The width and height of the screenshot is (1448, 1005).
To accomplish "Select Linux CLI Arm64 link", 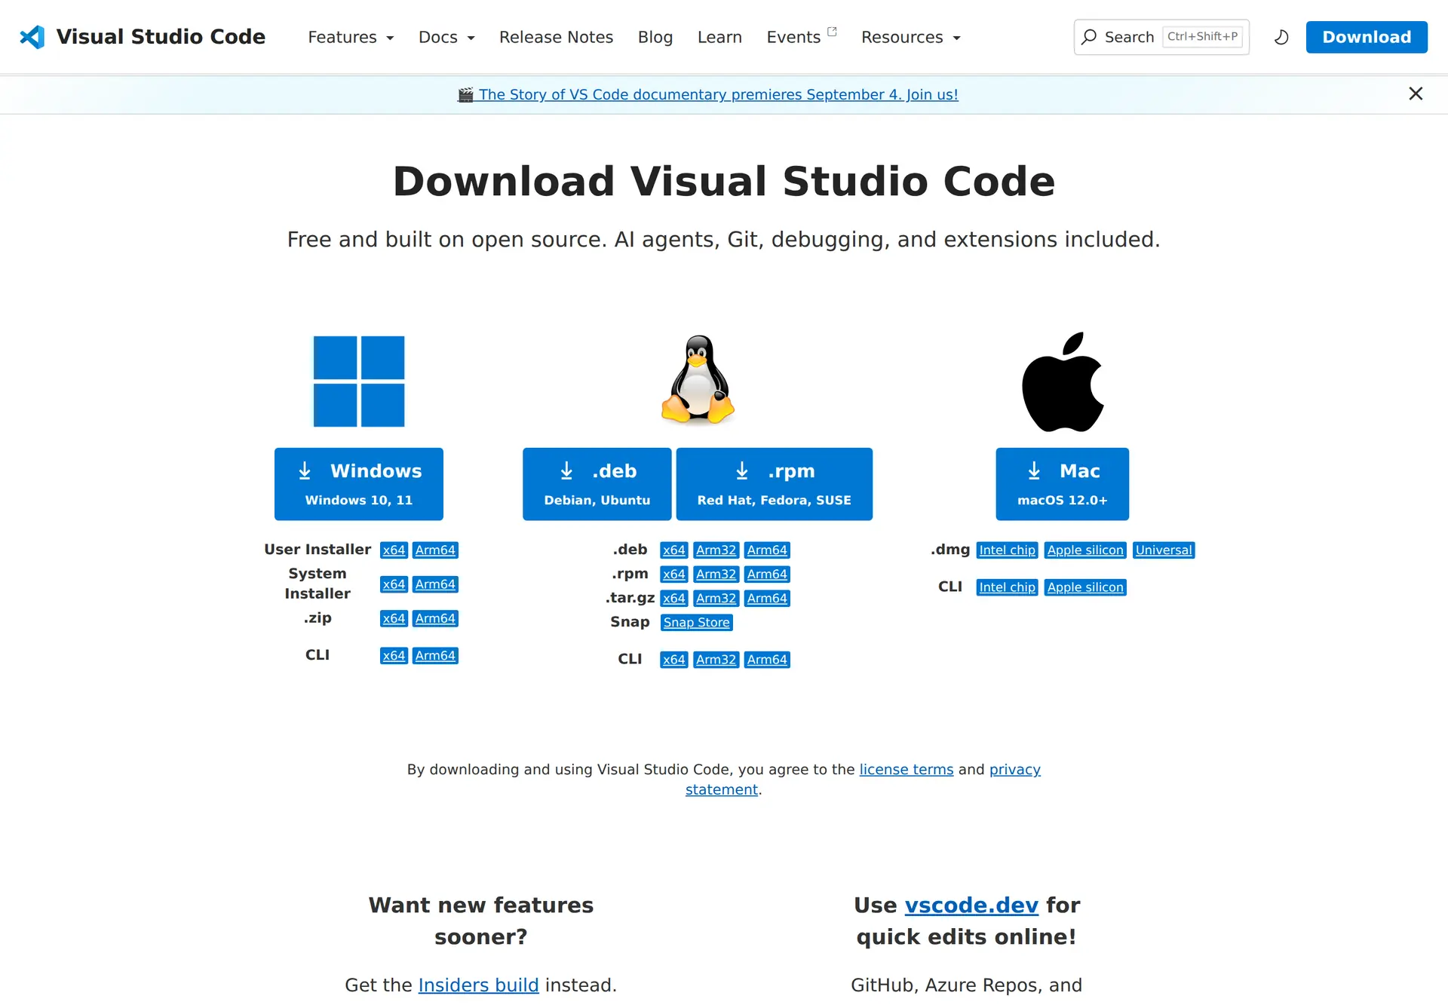I will point(767,660).
